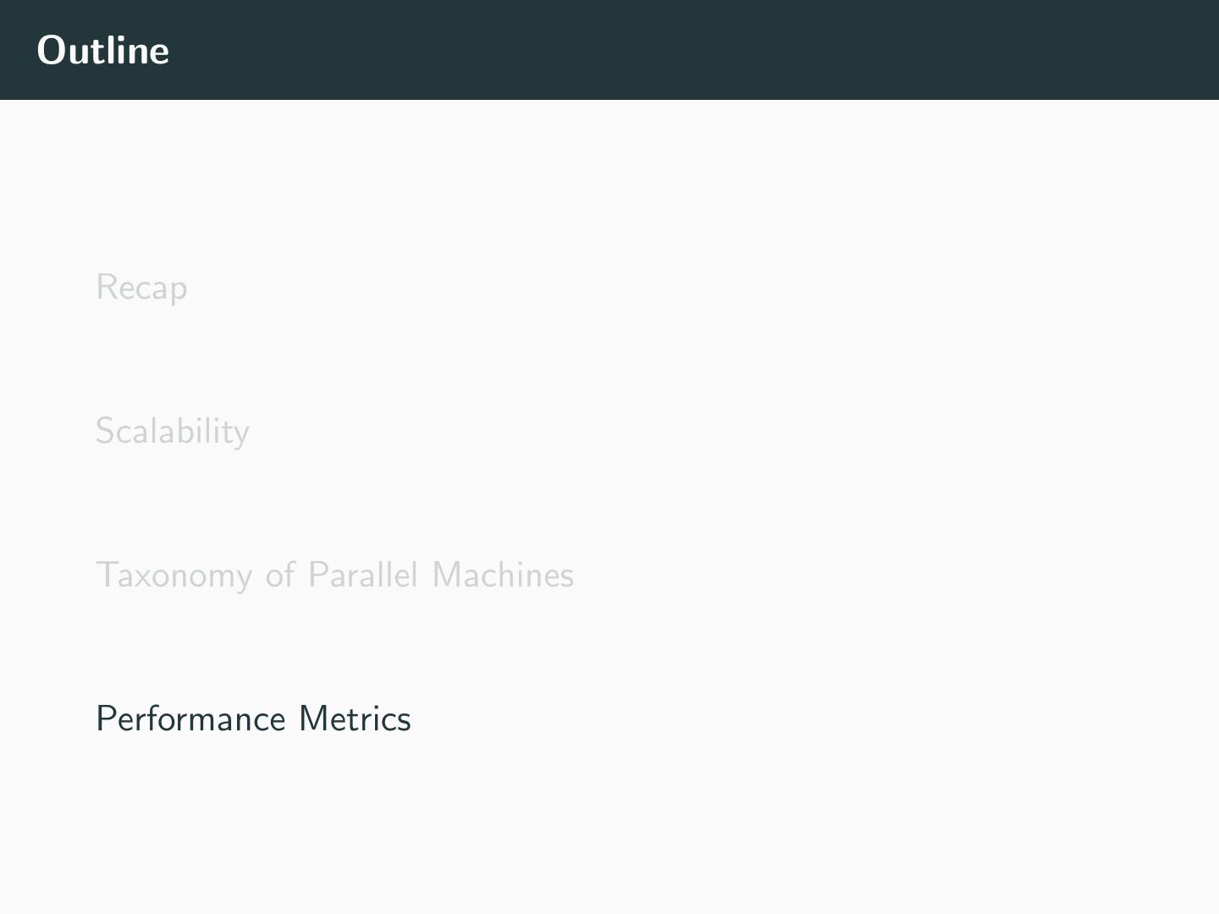Click the dark header bar
The image size is (1219, 914).
click(677, 51)
